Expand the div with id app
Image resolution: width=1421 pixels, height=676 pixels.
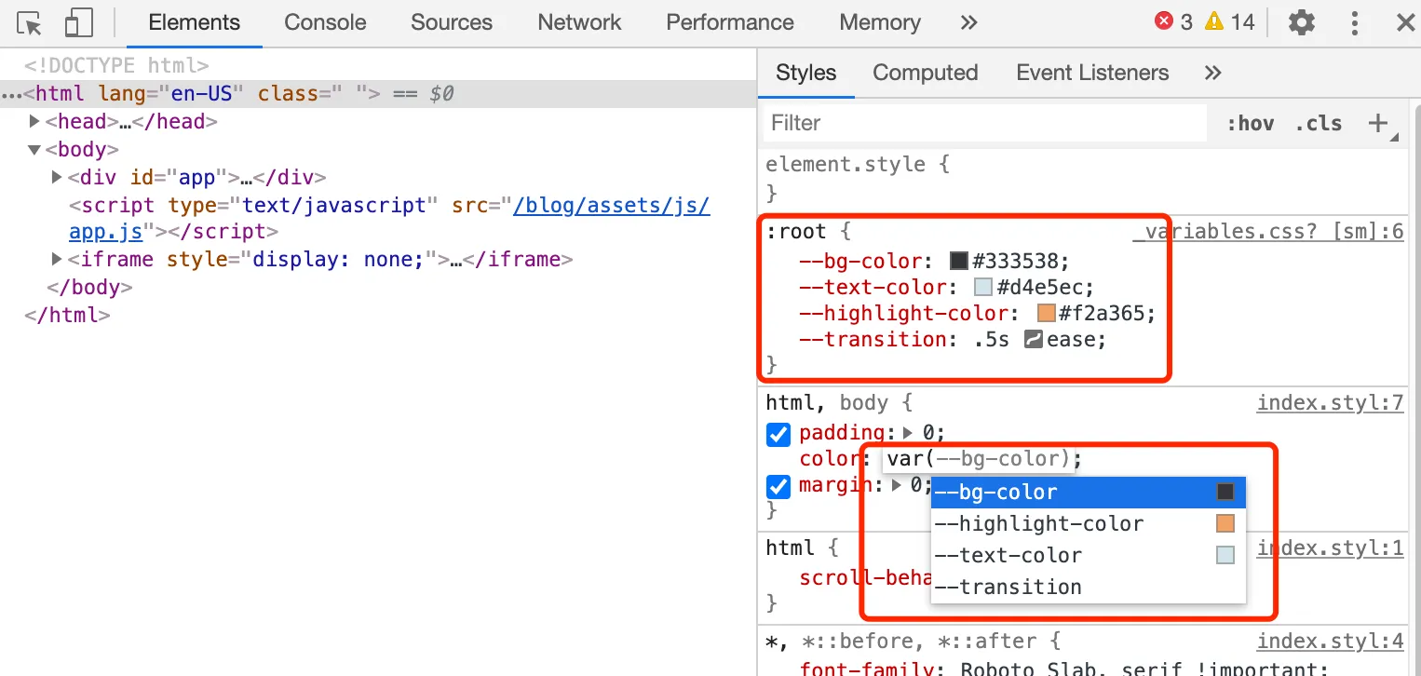[x=56, y=177]
